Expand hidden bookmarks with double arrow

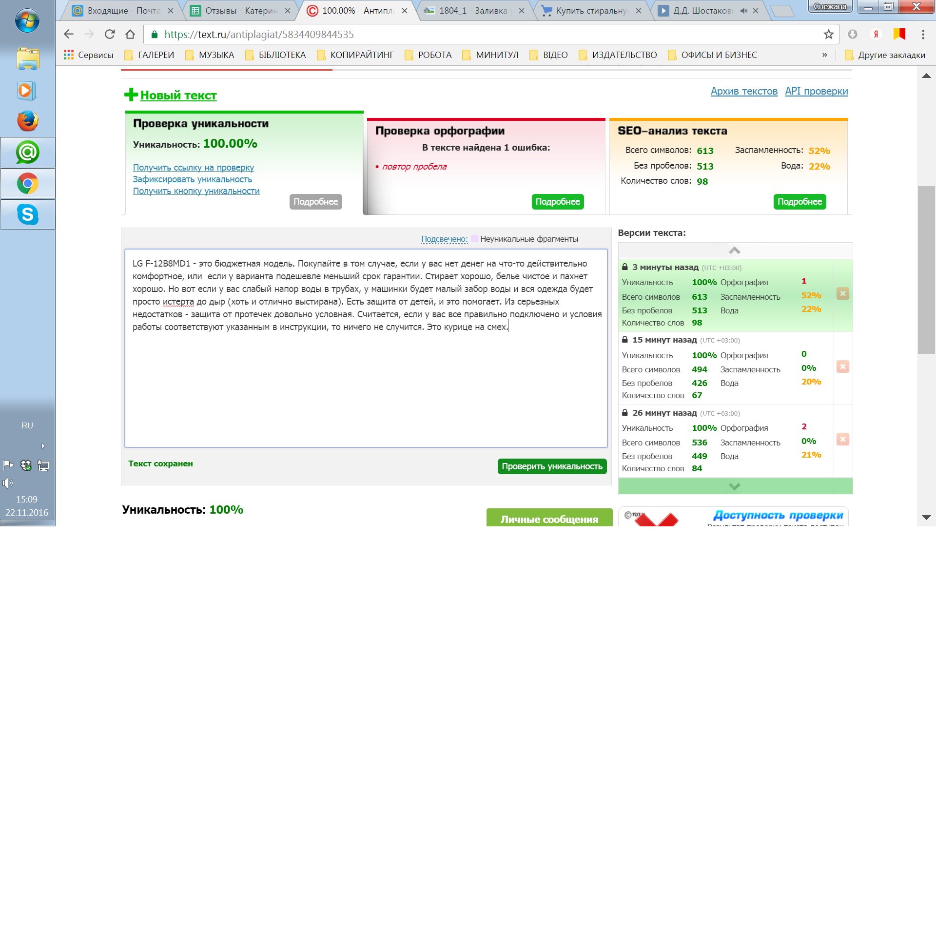[x=824, y=55]
